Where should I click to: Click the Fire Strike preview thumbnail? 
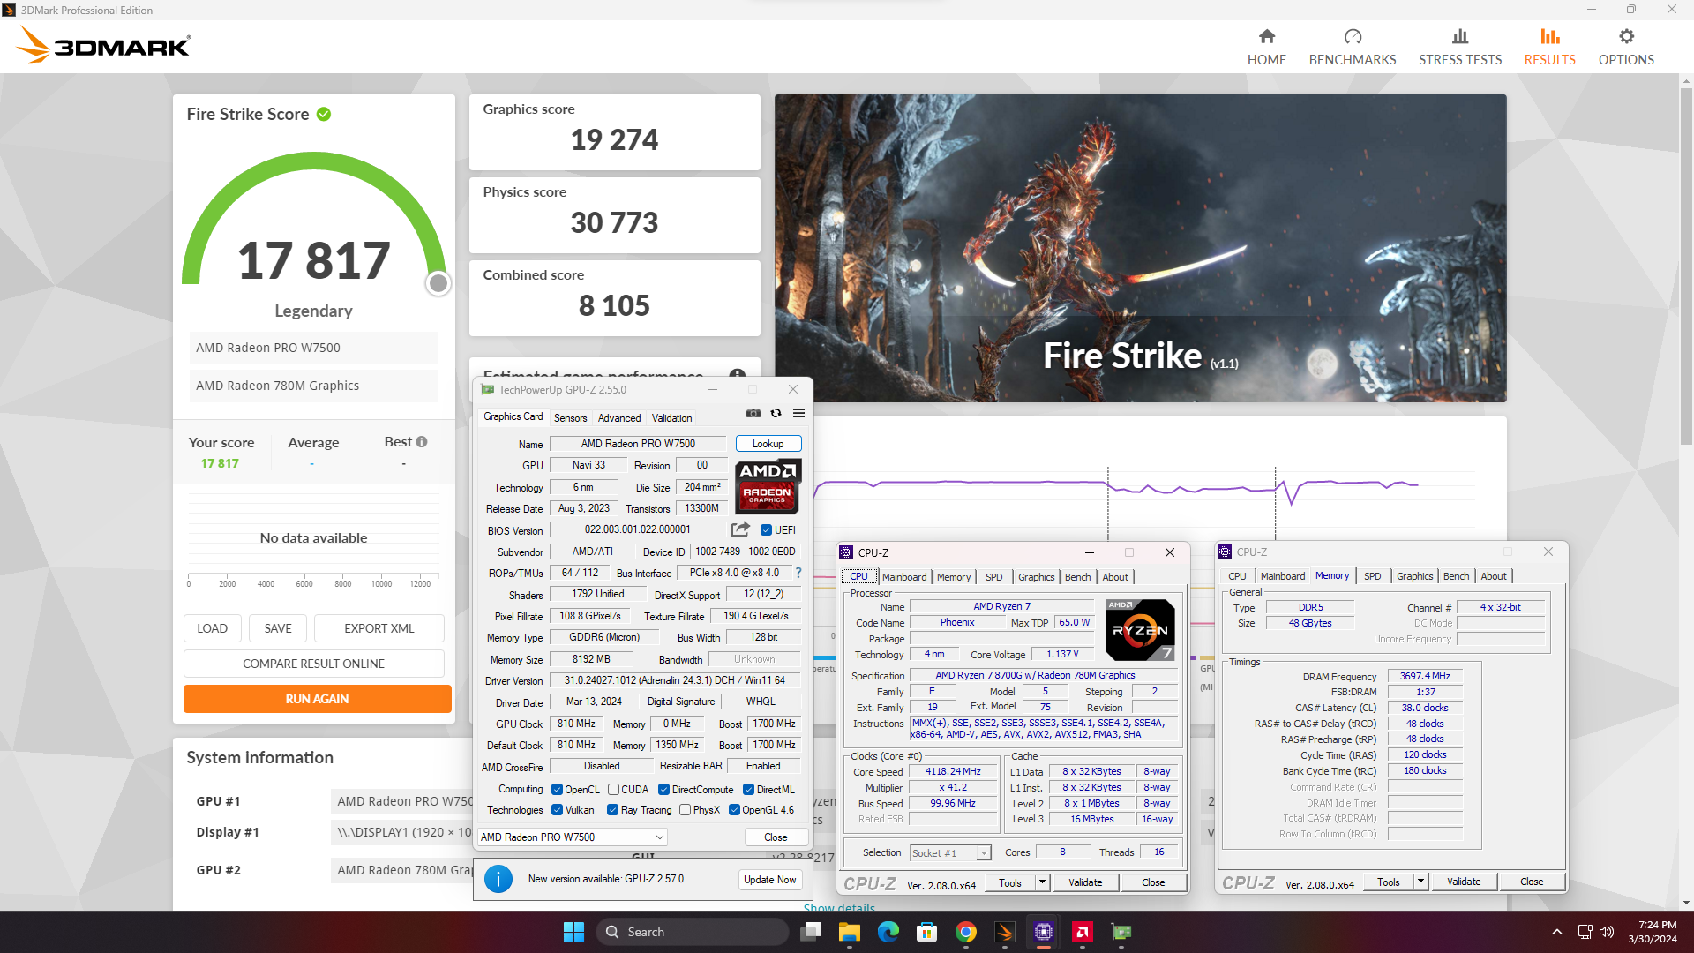click(x=1140, y=248)
